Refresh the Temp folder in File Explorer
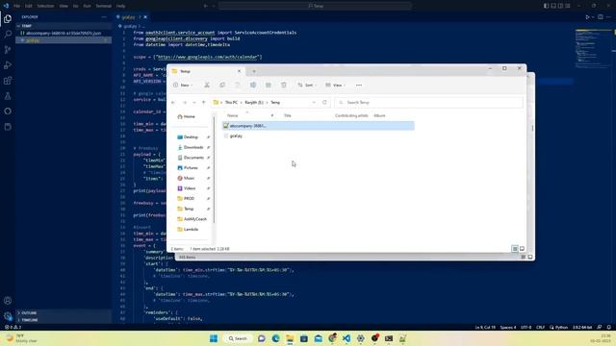 [324, 103]
